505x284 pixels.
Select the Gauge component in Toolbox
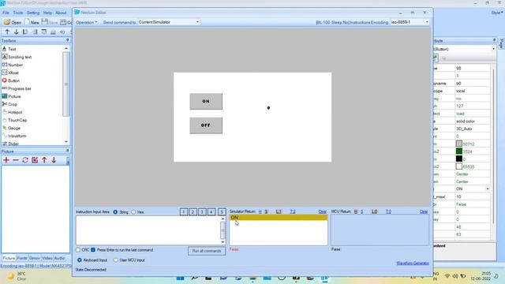coord(11,128)
